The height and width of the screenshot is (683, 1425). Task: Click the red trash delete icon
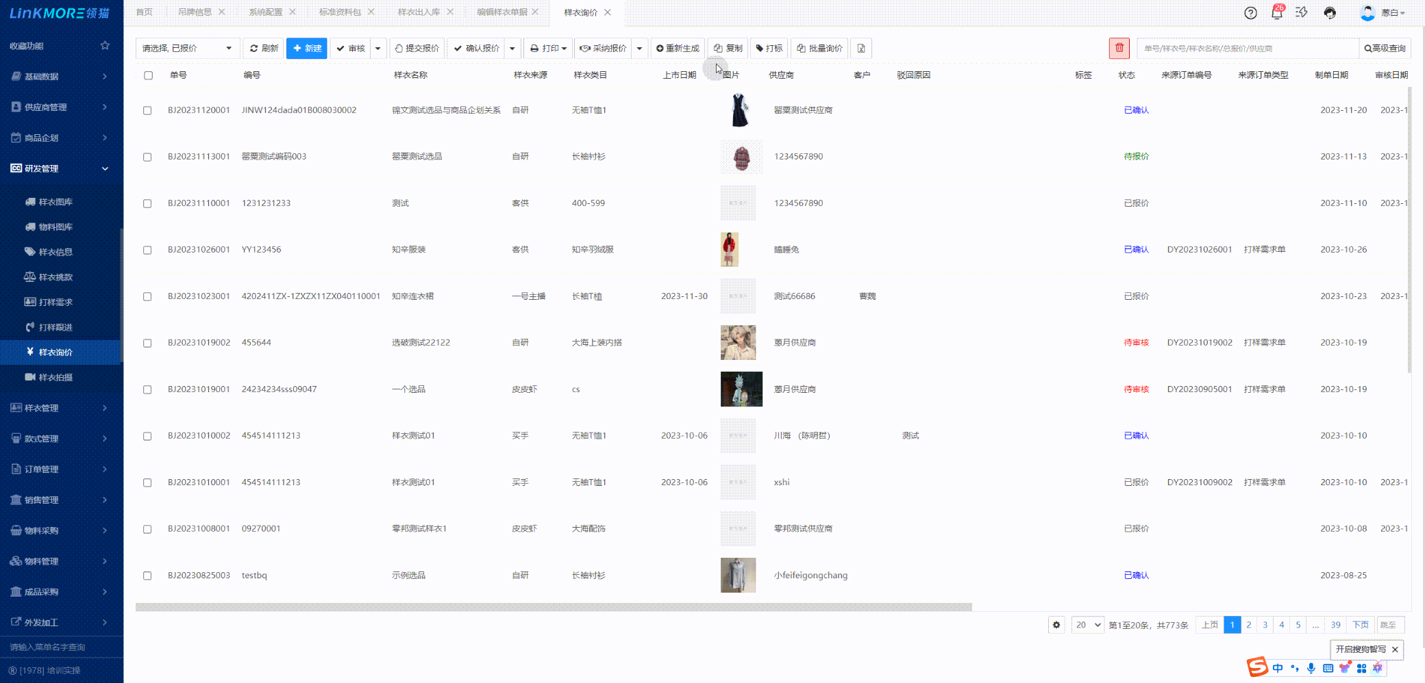tap(1119, 48)
